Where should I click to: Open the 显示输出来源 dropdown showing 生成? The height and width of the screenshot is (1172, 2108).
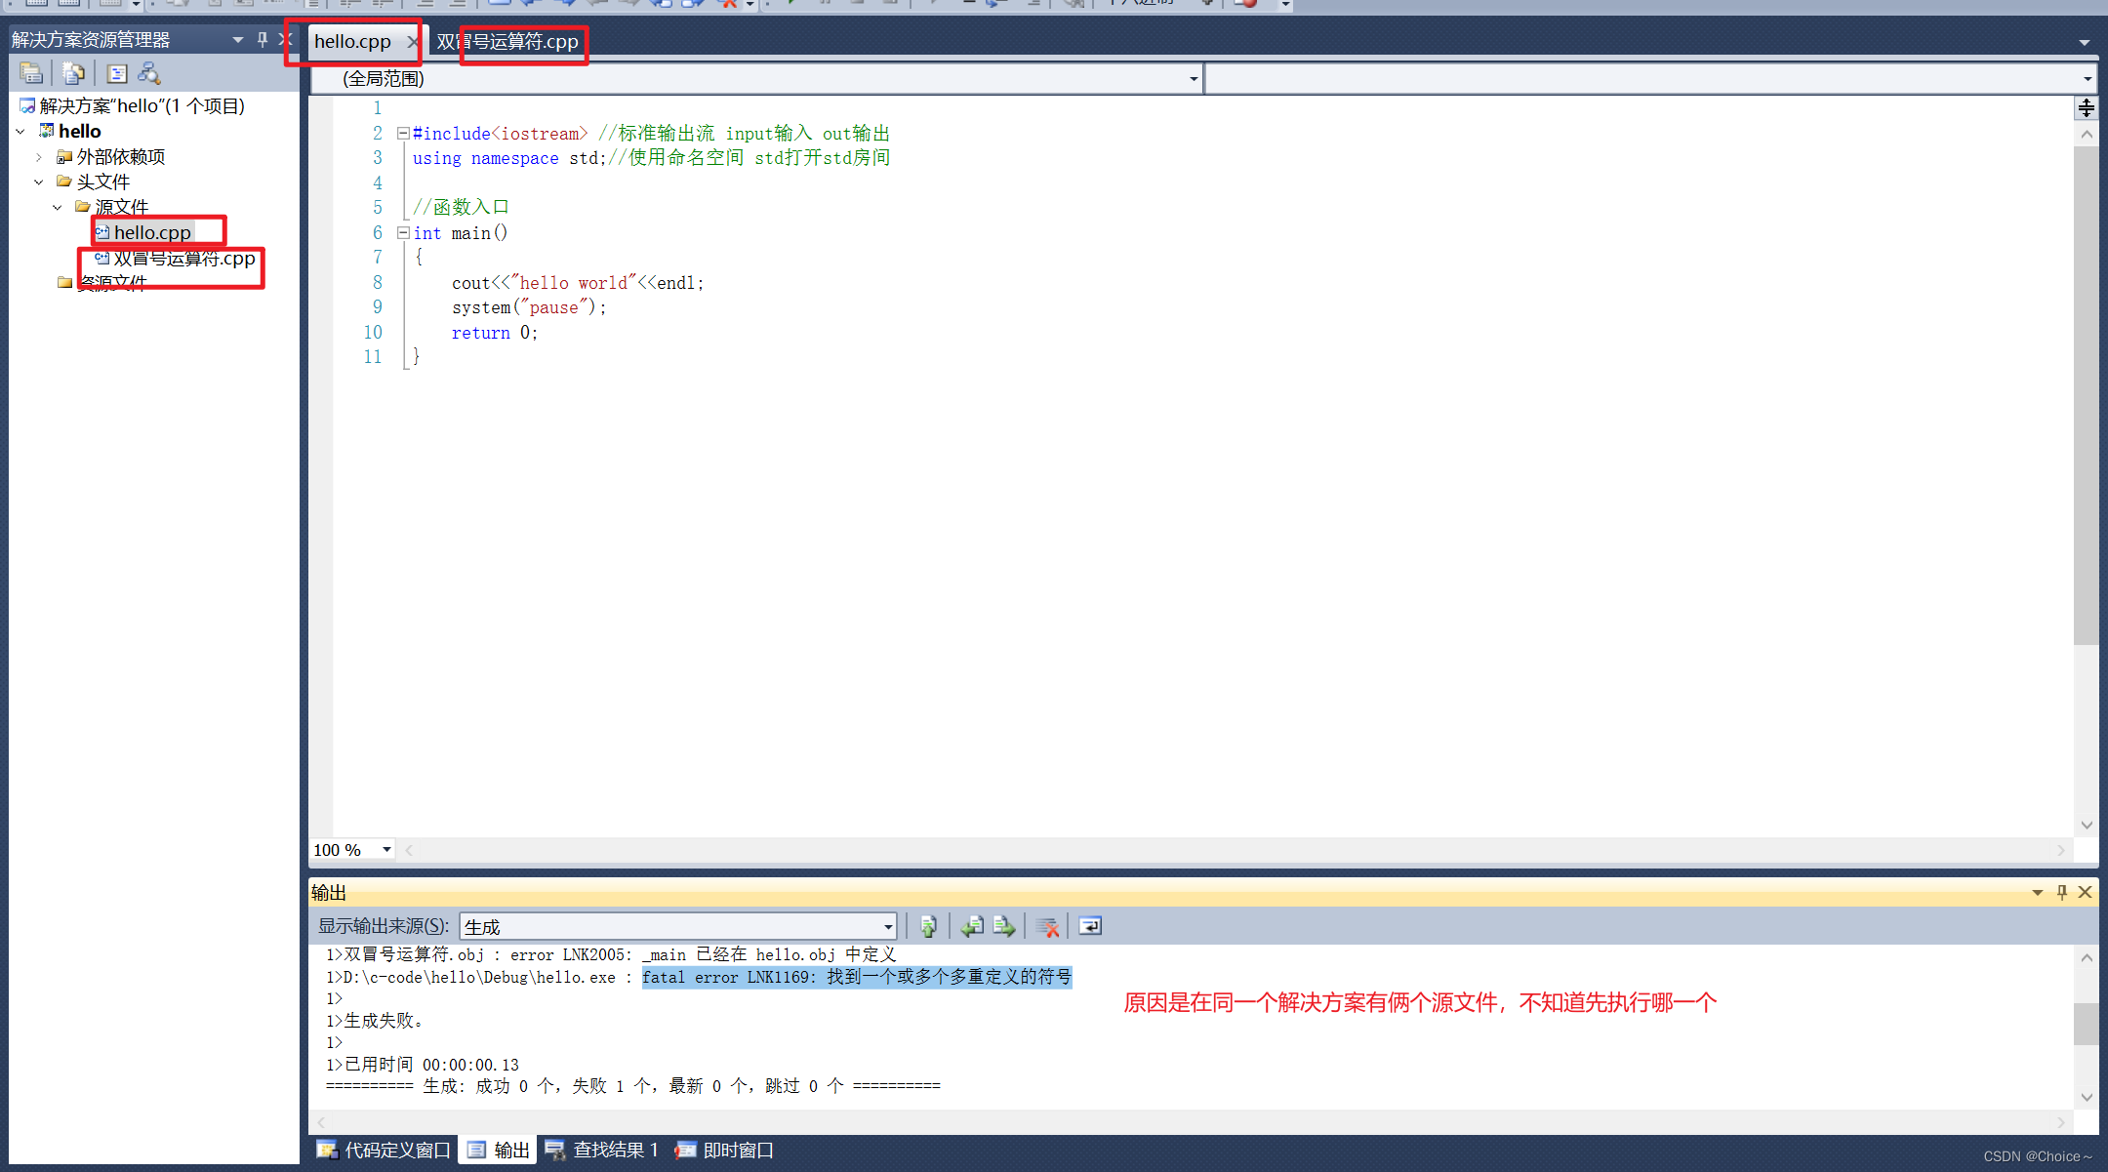(x=887, y=926)
